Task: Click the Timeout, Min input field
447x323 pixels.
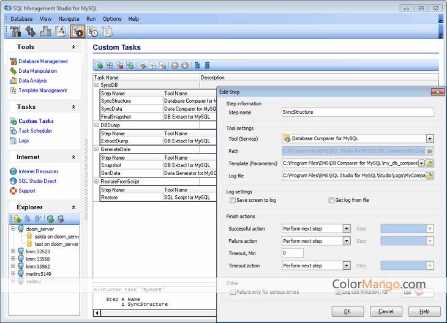Action: [x=293, y=253]
